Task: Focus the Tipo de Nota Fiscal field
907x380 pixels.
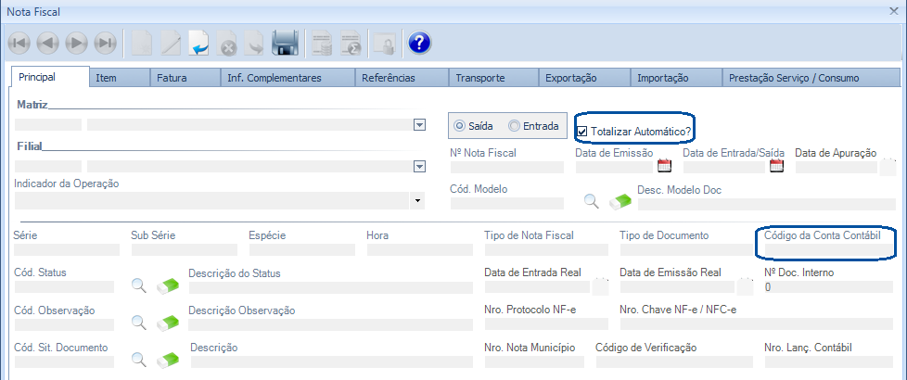Action: (546, 250)
